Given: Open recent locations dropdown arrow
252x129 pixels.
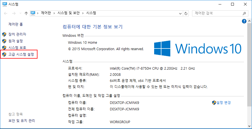Looking at the screenshot, I should click(x=20, y=13).
